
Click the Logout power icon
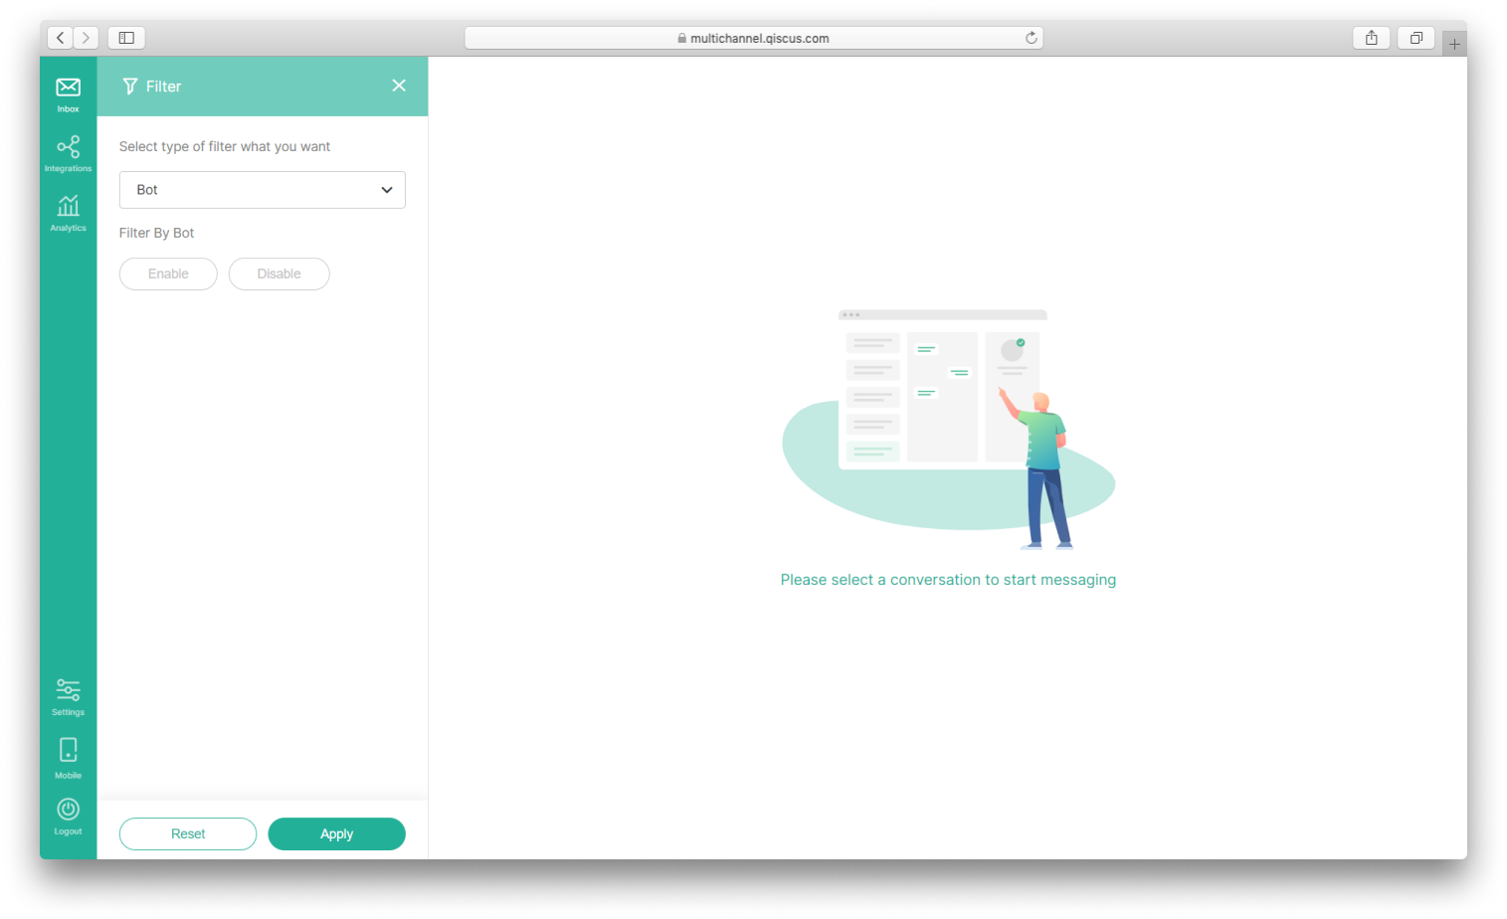coord(68,809)
